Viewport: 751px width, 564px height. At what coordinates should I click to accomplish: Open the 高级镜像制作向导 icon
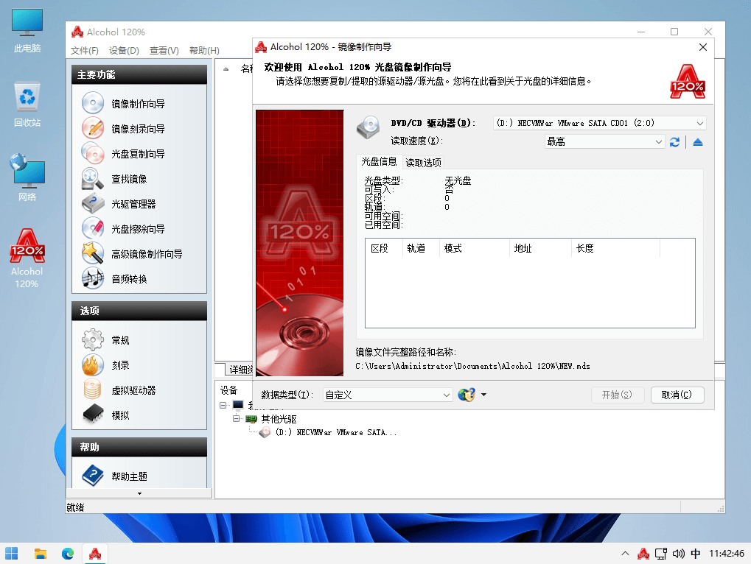coord(92,253)
